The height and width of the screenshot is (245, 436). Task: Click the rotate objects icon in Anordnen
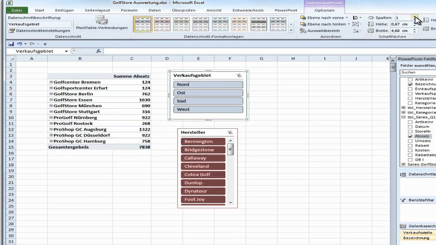tap(357, 31)
